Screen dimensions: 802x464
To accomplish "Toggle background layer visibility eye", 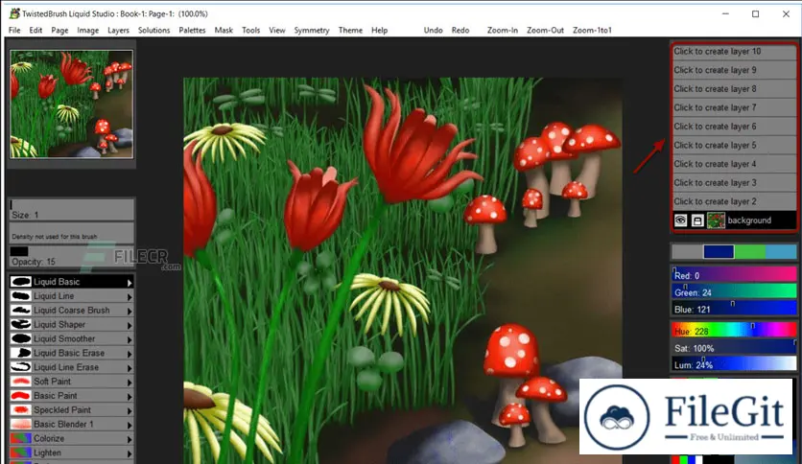I will pos(680,220).
